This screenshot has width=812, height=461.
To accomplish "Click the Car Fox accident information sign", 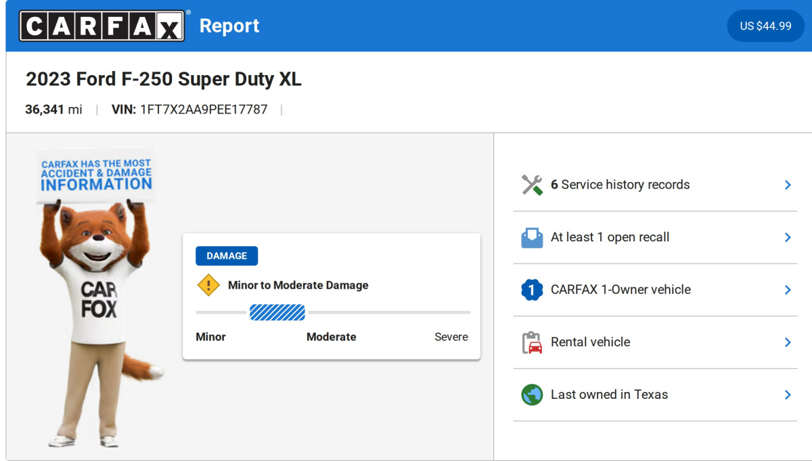I will 96,176.
